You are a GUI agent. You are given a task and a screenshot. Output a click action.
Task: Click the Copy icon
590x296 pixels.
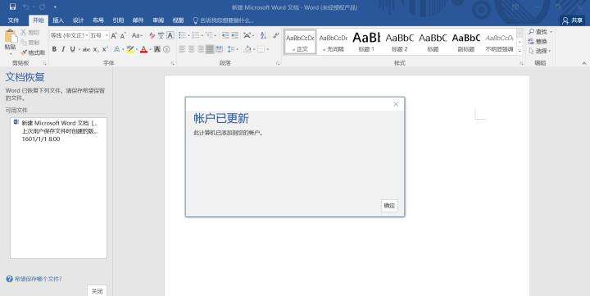(x=24, y=42)
